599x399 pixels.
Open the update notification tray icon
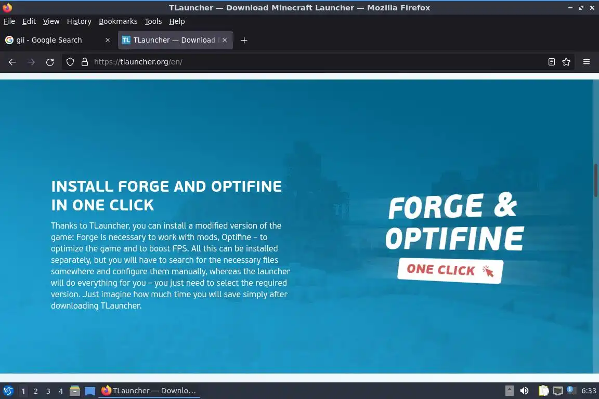coord(570,390)
